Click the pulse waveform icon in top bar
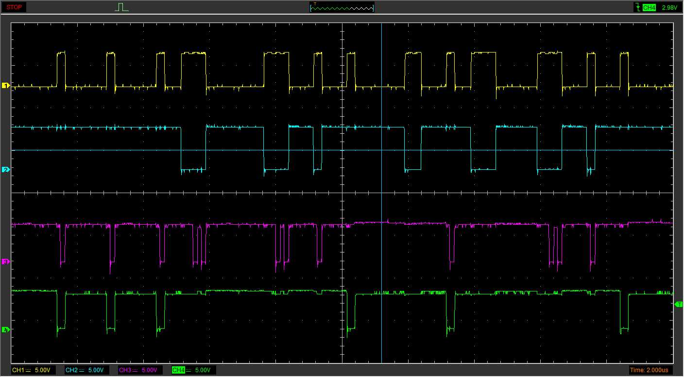 tap(122, 7)
